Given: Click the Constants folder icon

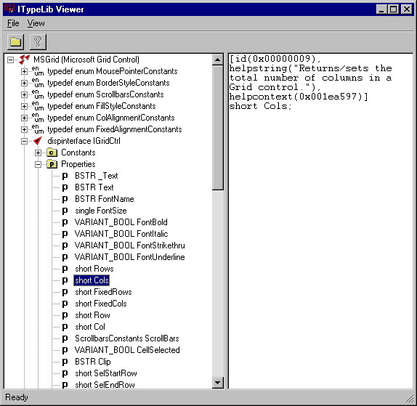Looking at the screenshot, I should [52, 153].
